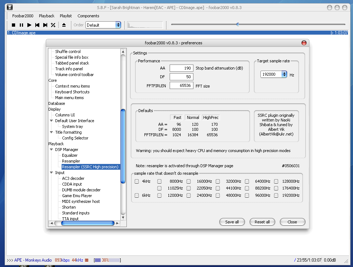Image resolution: width=353 pixels, height=267 pixels.
Task: Check the 88200Hz checkbox
Action: [x=247, y=188]
